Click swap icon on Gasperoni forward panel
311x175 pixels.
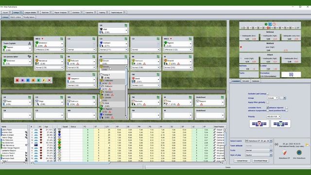94,74
